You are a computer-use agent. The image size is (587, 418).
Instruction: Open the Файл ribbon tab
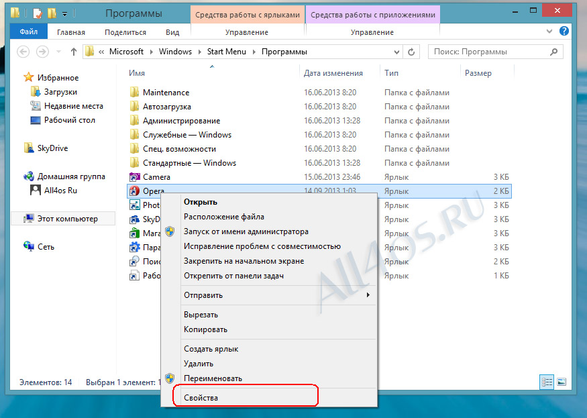tap(28, 32)
